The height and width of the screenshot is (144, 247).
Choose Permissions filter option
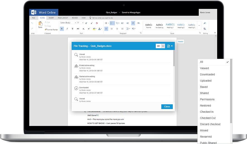207,99
